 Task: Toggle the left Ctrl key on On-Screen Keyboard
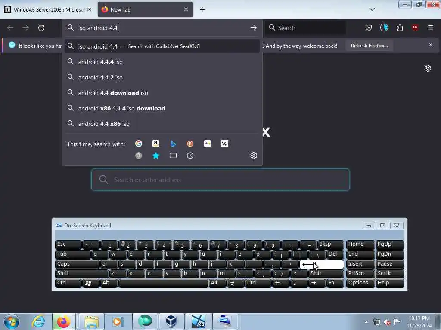click(x=68, y=283)
